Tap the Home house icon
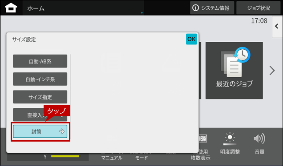 coord(11,8)
